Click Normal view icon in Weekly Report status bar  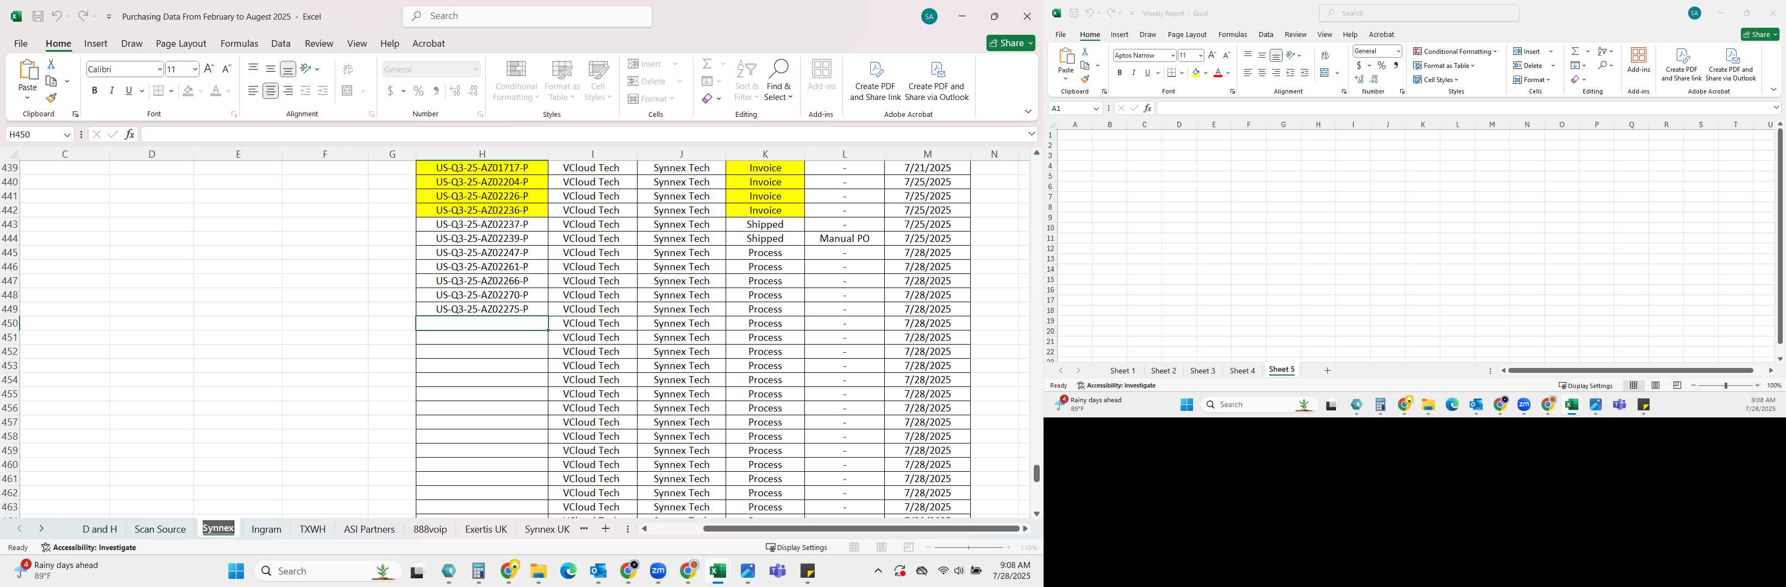(x=1634, y=385)
